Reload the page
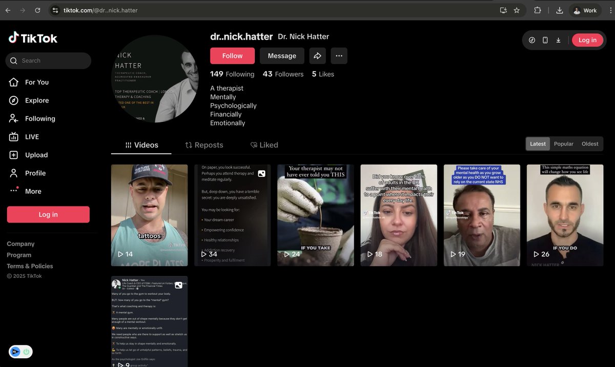 tap(37, 10)
